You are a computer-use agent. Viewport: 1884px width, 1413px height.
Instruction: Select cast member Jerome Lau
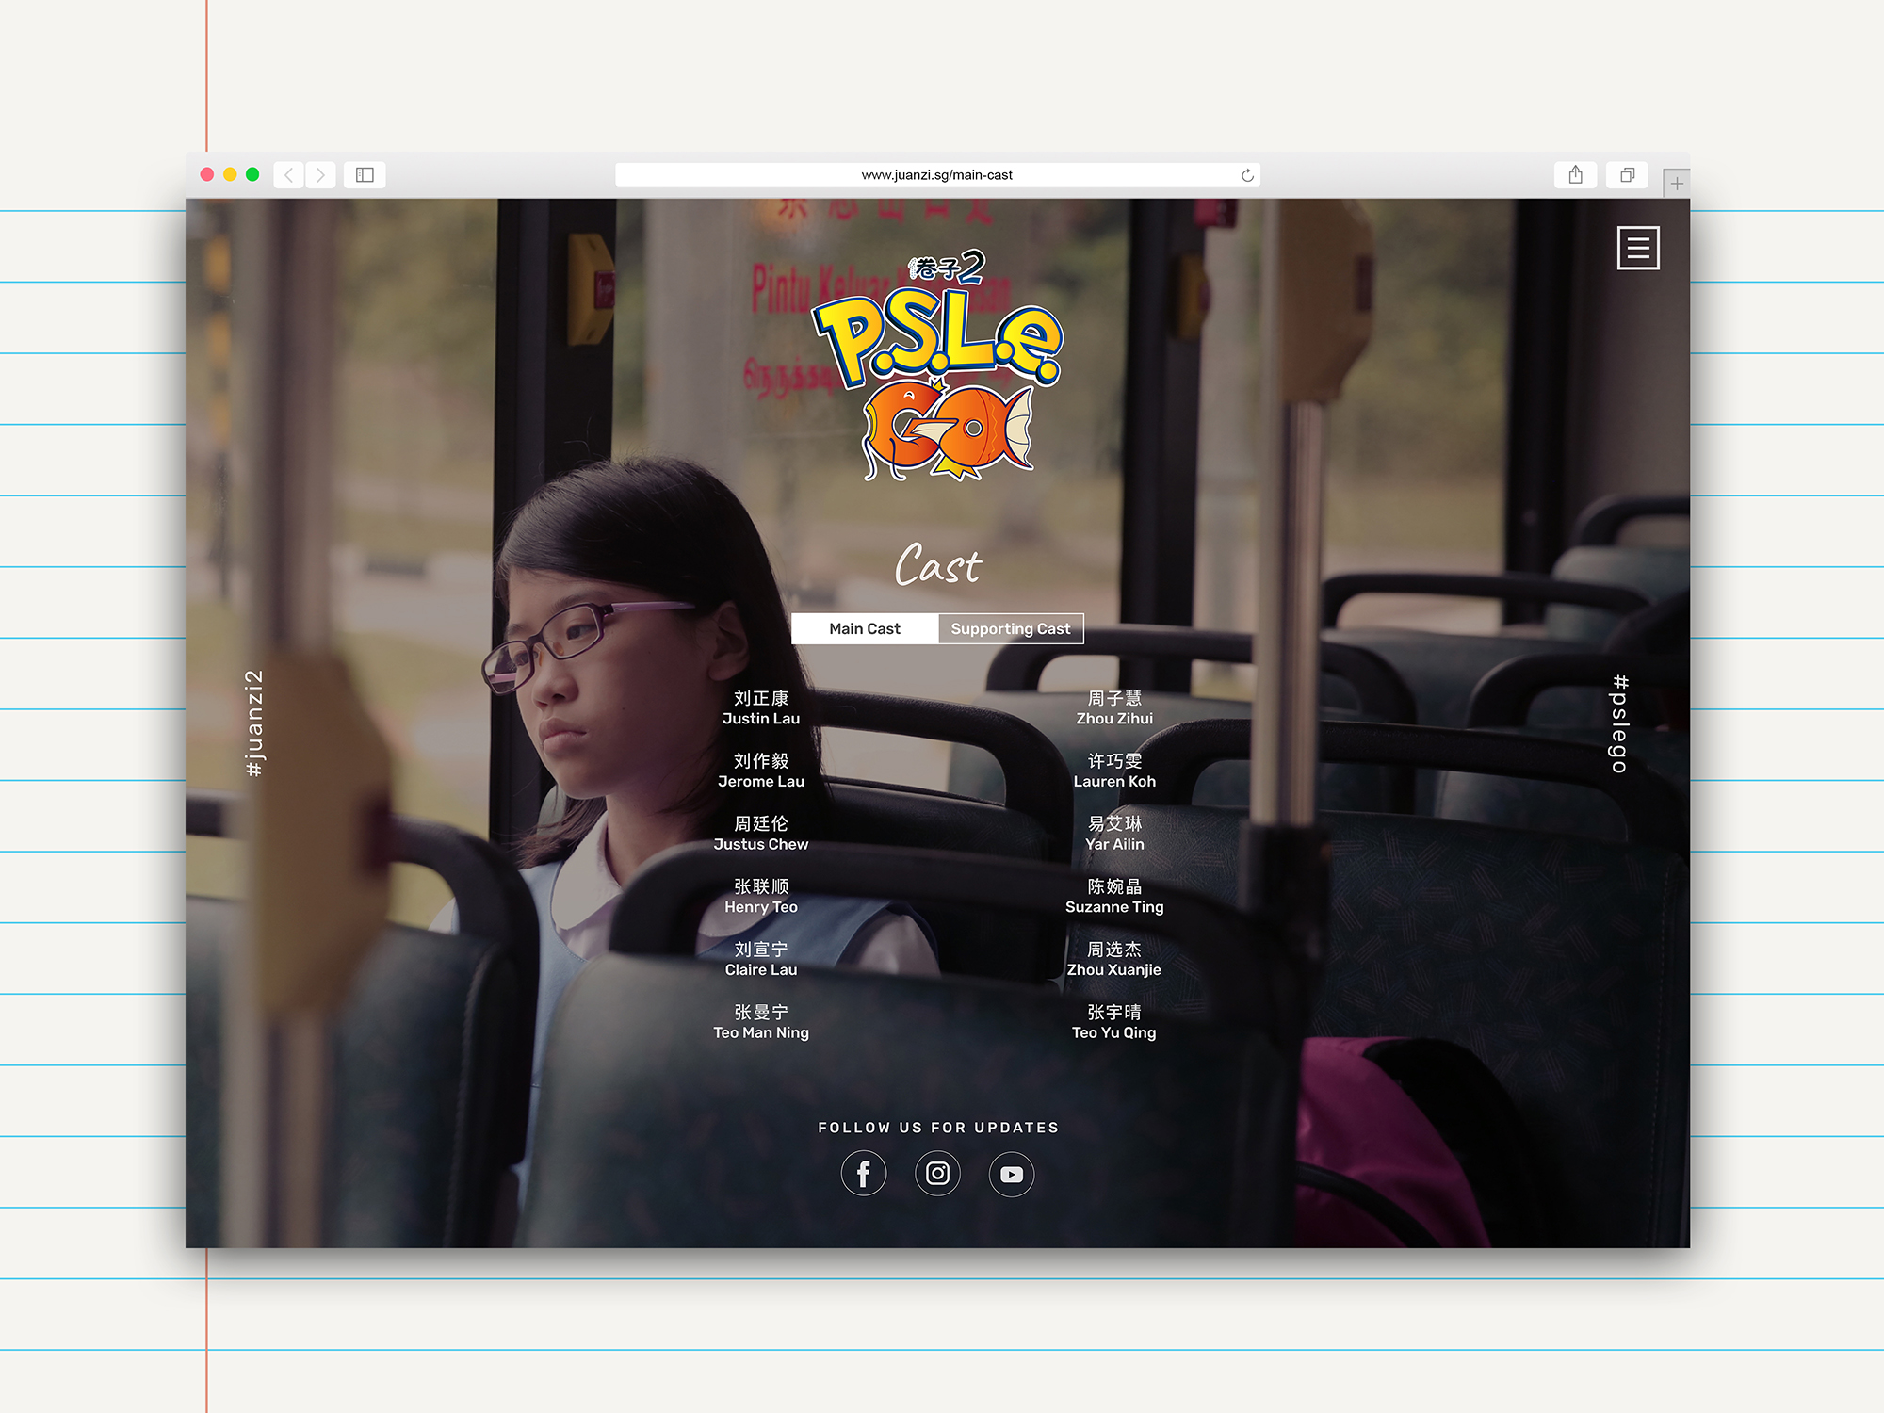pyautogui.click(x=761, y=771)
